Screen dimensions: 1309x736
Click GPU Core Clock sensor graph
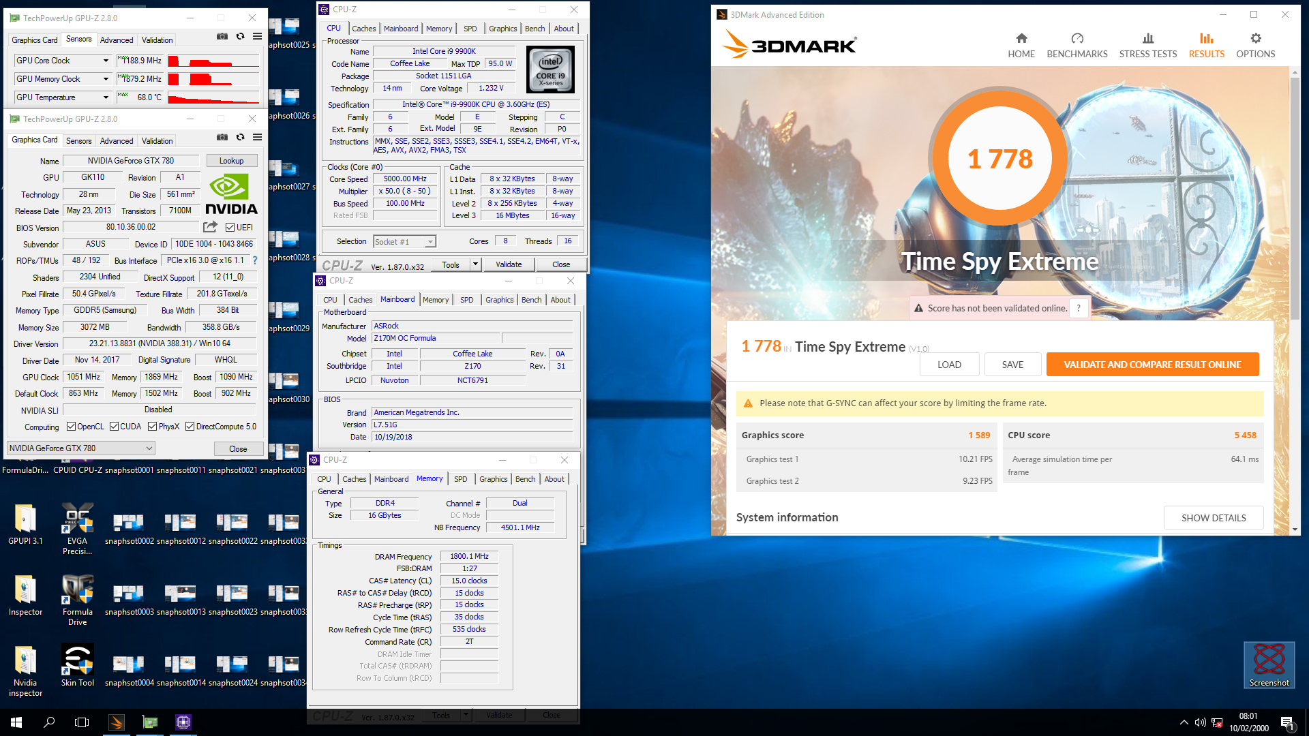point(213,61)
